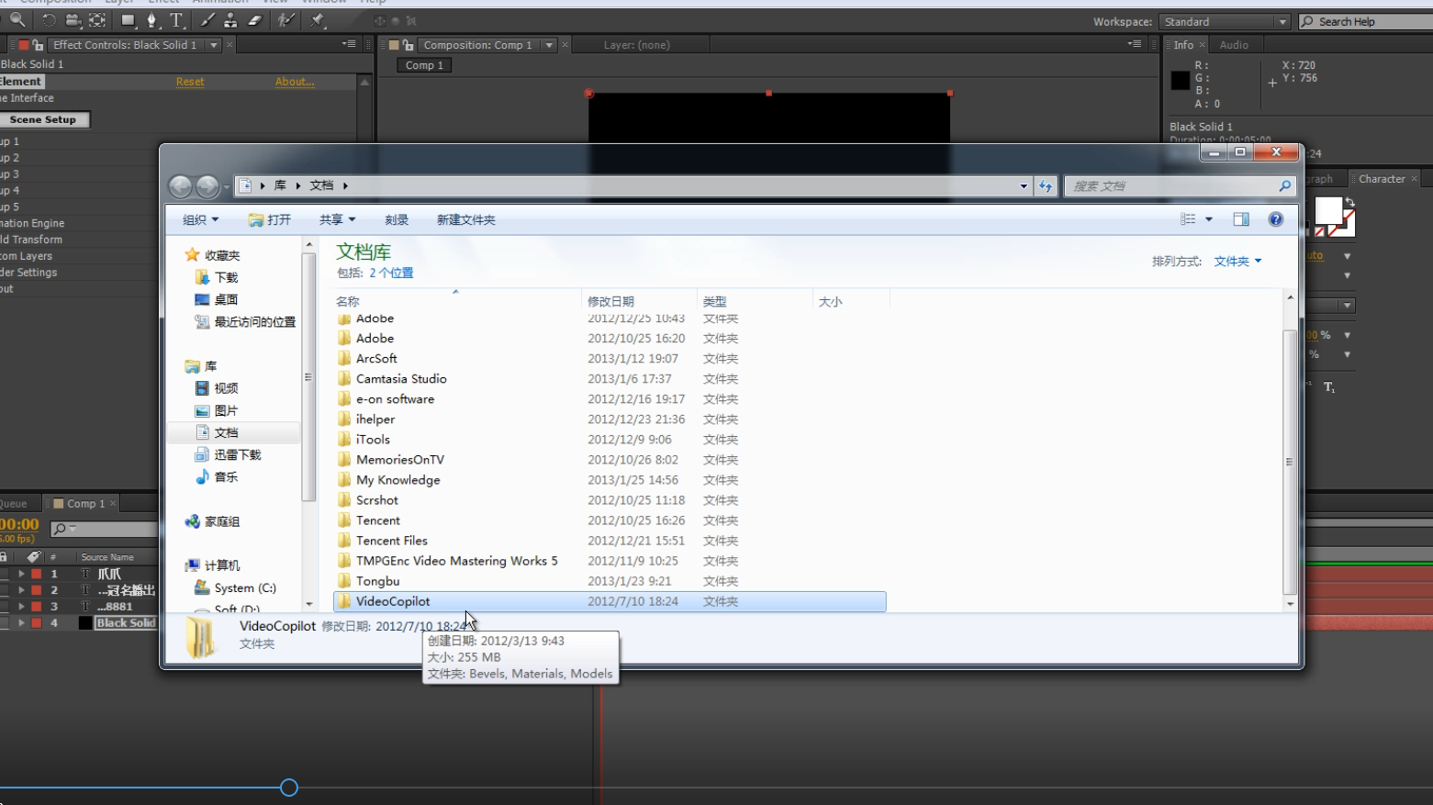Viewport: 1433px width, 805px height.
Task: Open the Composition Comp 1 tab dropdown arrow
Action: pyautogui.click(x=549, y=45)
